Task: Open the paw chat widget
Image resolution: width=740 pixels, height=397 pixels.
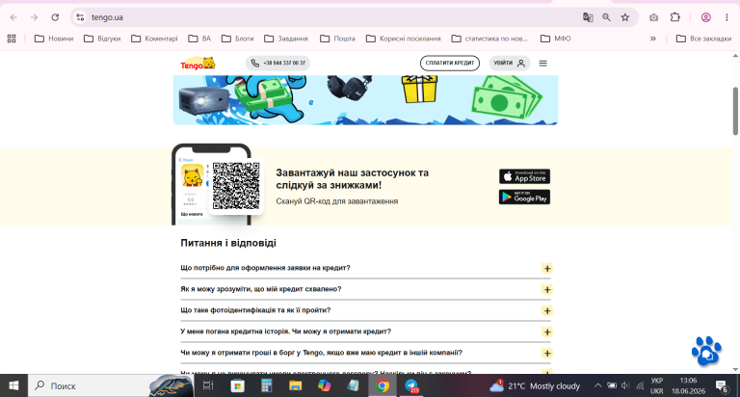Action: click(706, 351)
